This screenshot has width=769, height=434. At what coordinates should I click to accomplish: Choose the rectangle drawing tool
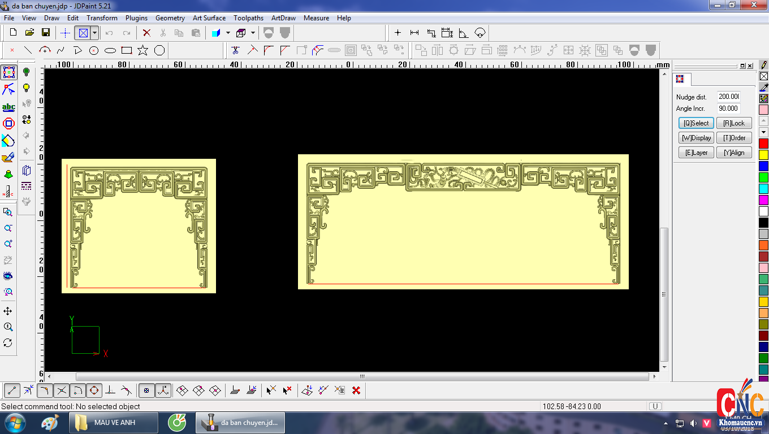pyautogui.click(x=127, y=50)
